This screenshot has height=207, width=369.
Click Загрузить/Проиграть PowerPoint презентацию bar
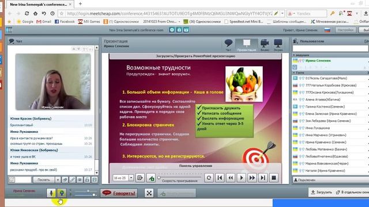195,56
